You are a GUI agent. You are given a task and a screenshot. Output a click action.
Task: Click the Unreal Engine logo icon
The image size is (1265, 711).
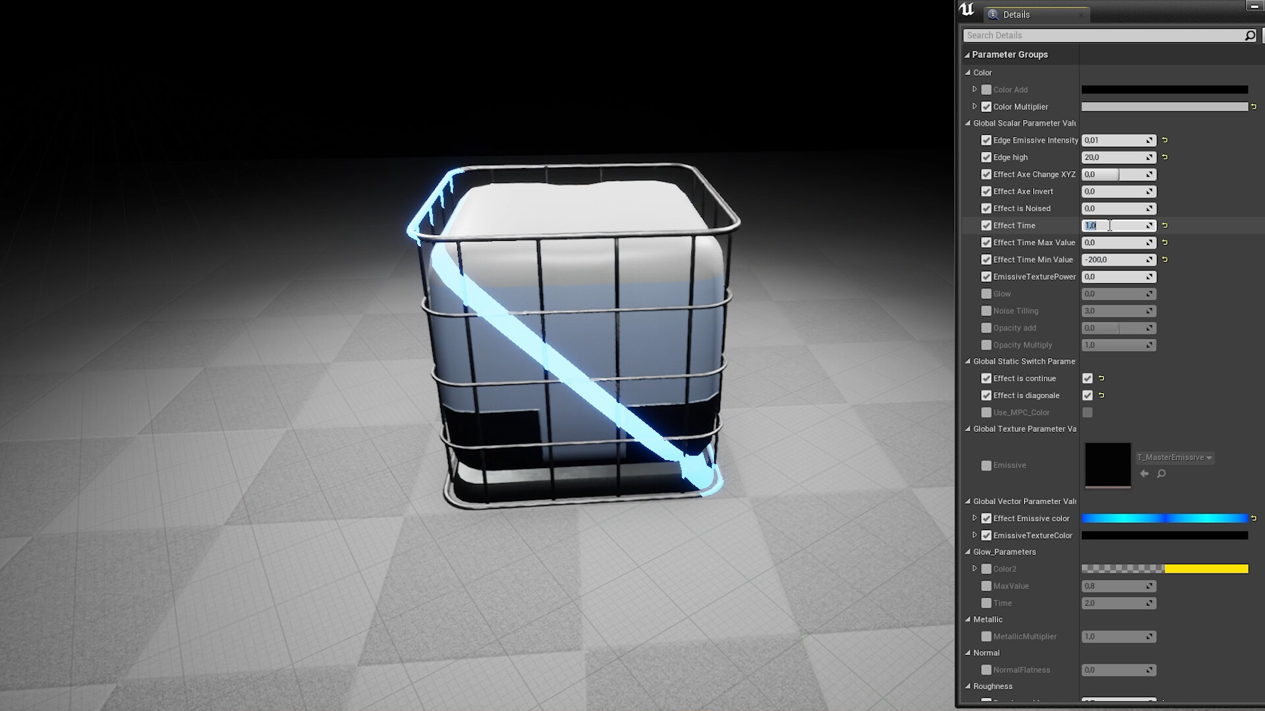[x=967, y=10]
